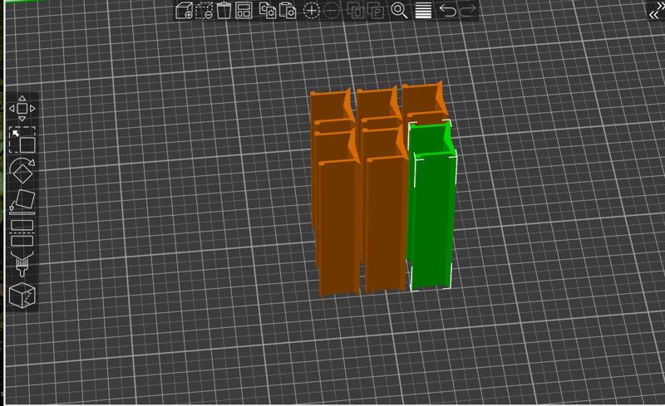Undo the last action with the left arrow
The width and height of the screenshot is (665, 406).
pyautogui.click(x=447, y=10)
